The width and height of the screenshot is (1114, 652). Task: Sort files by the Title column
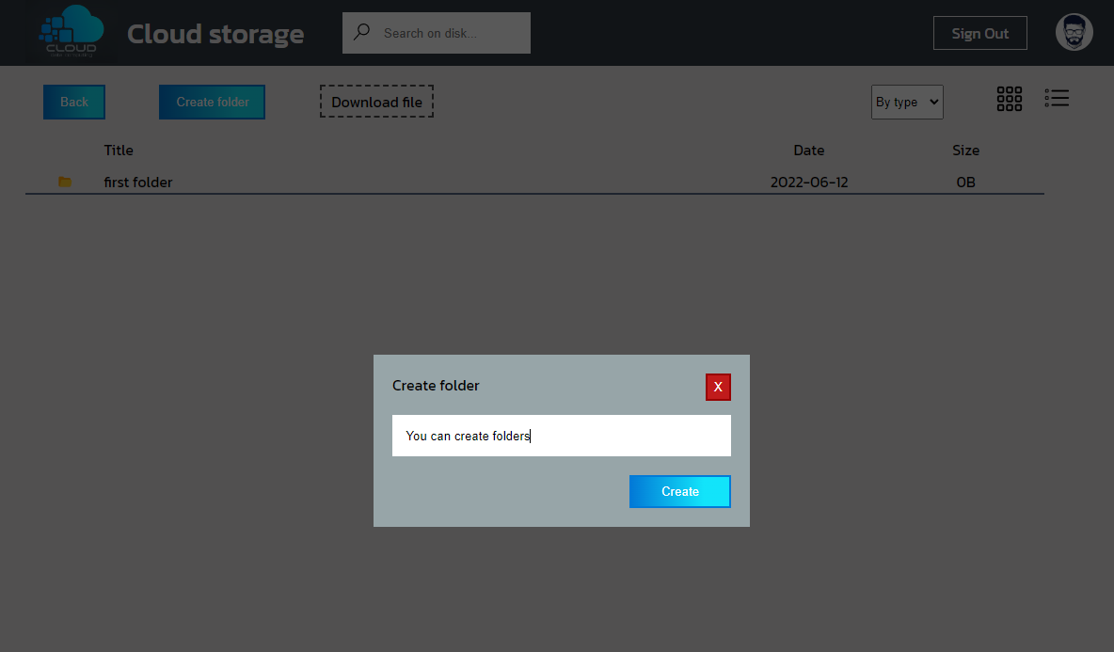point(119,150)
